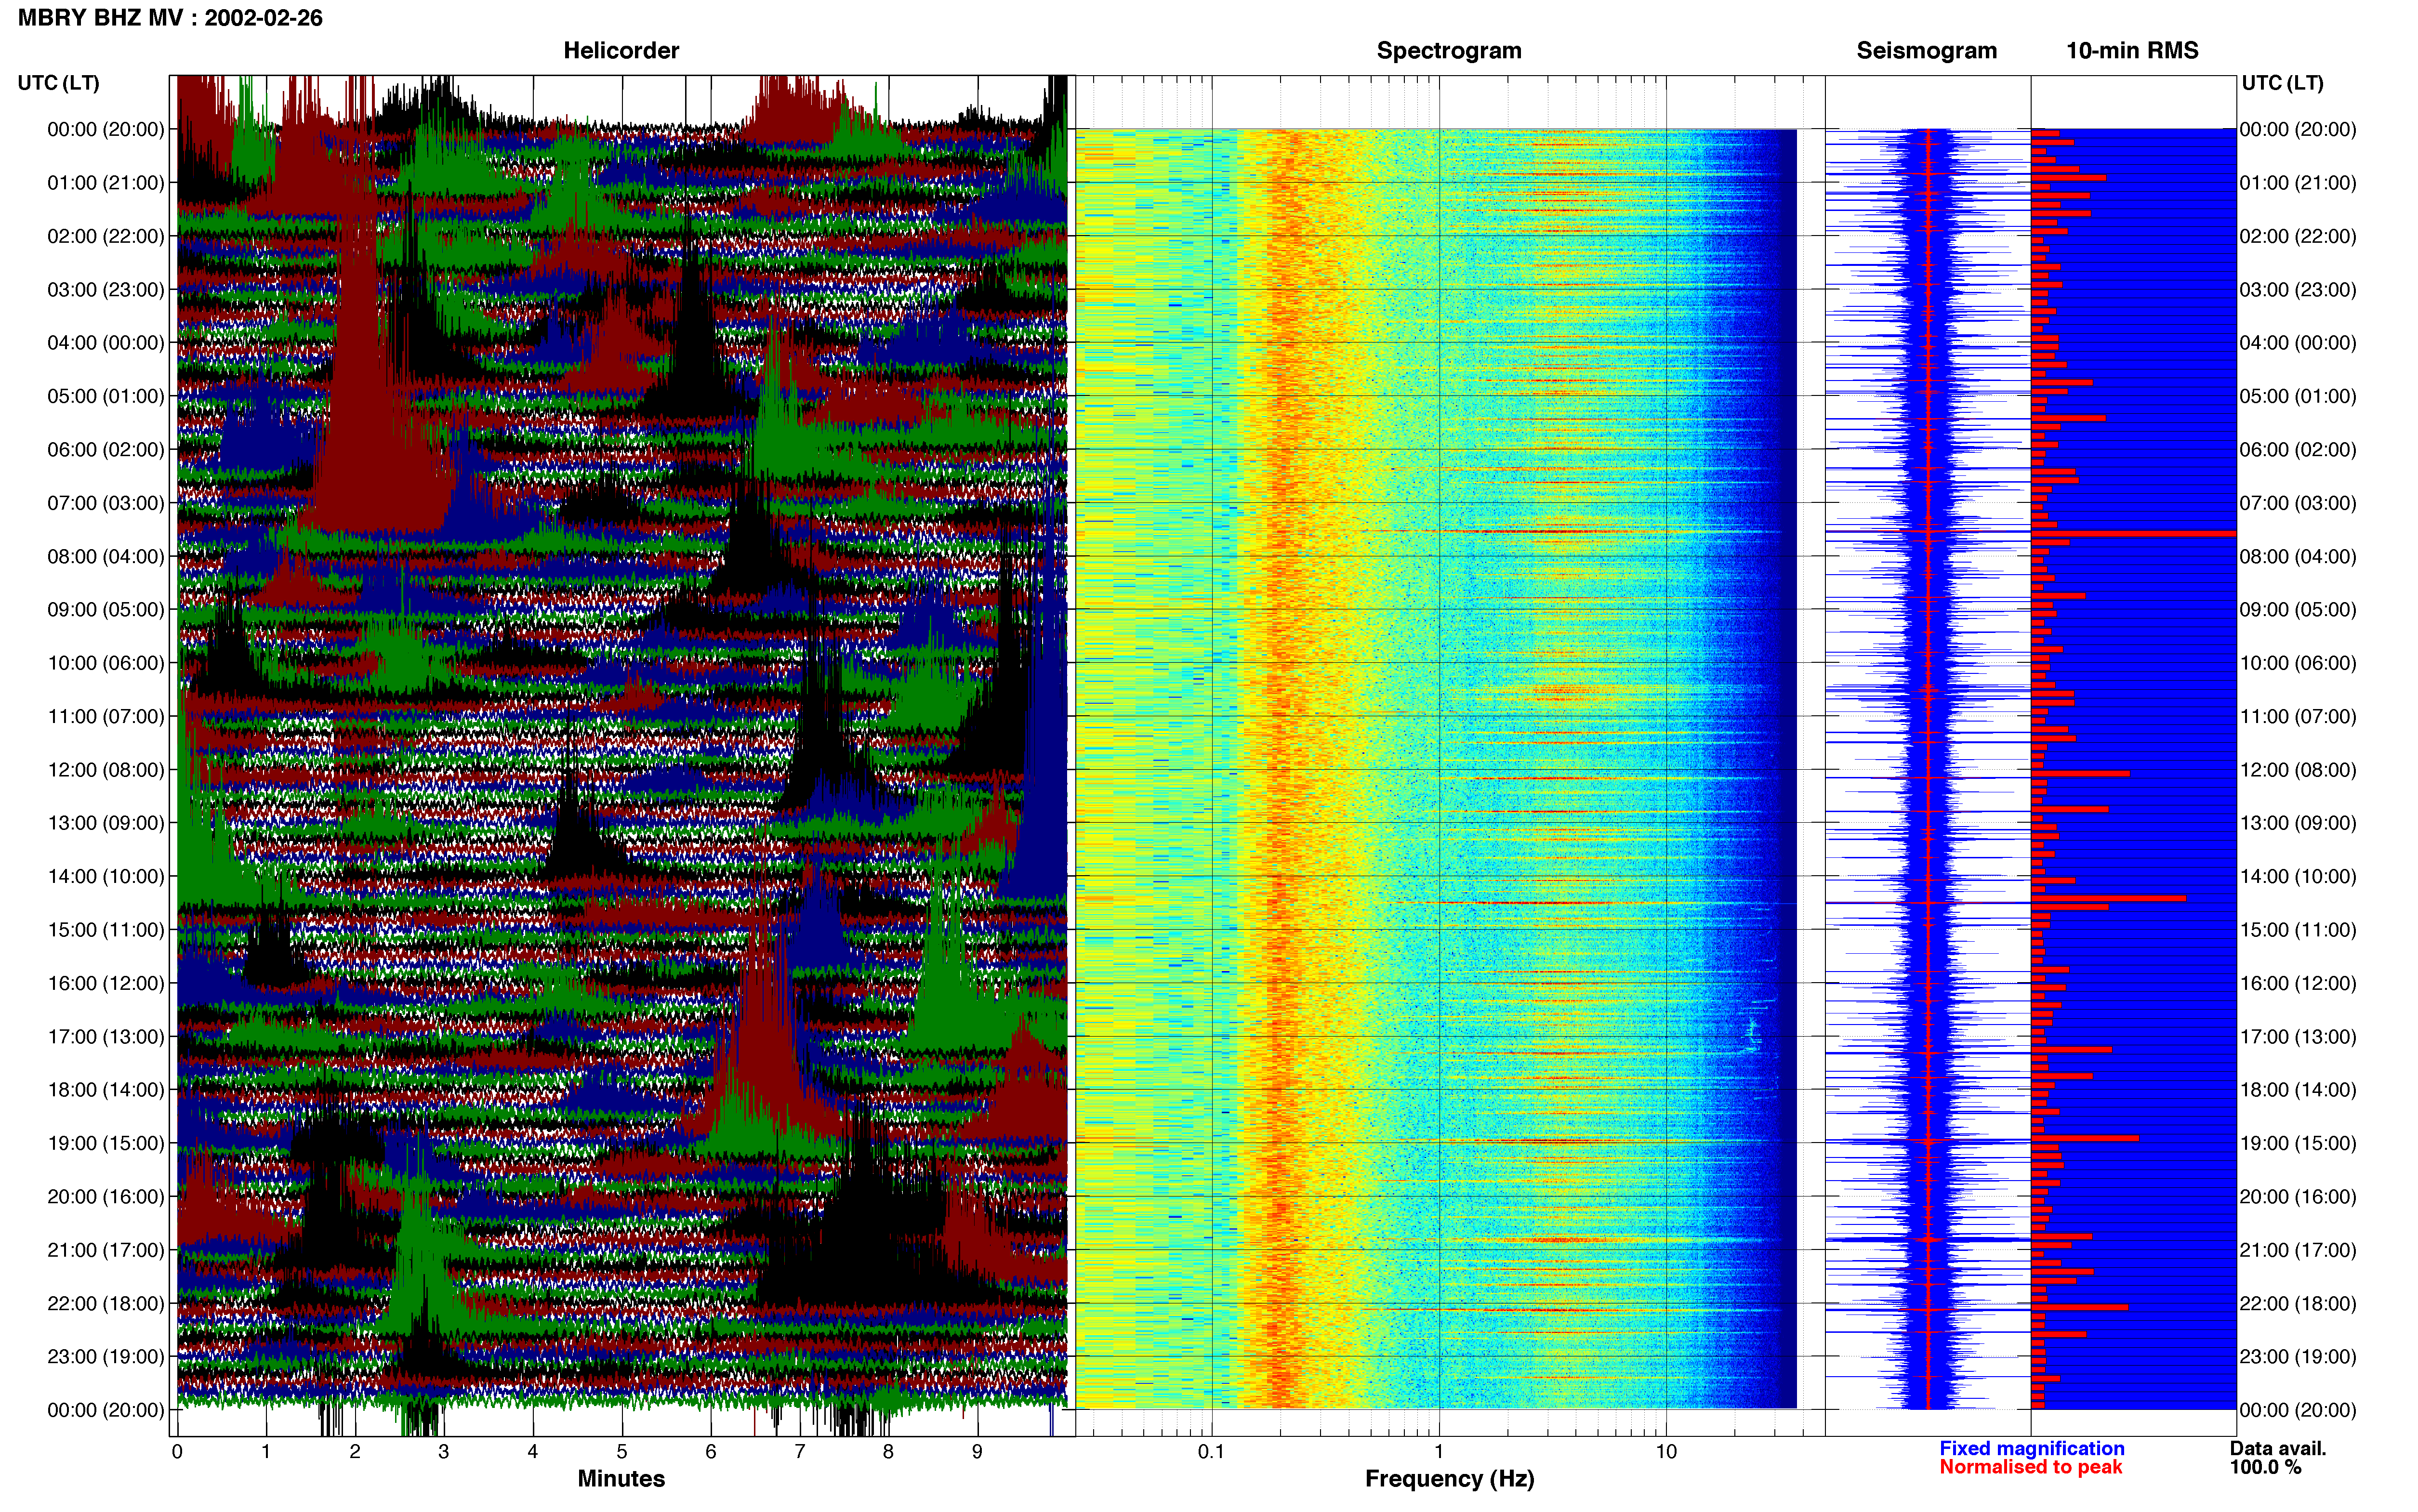2418x1512 pixels.
Task: Click right time label 05:00 (01:00)
Action: click(x=2298, y=396)
